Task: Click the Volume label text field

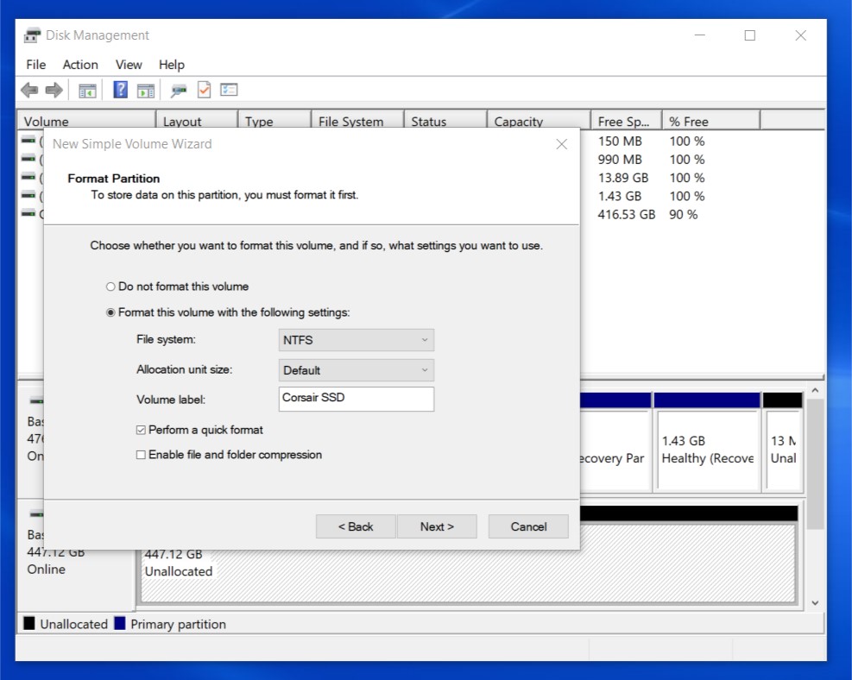Action: point(356,399)
